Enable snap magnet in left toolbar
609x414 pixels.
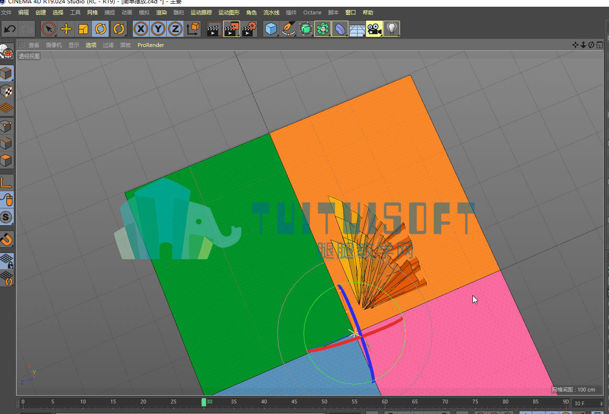click(x=7, y=239)
